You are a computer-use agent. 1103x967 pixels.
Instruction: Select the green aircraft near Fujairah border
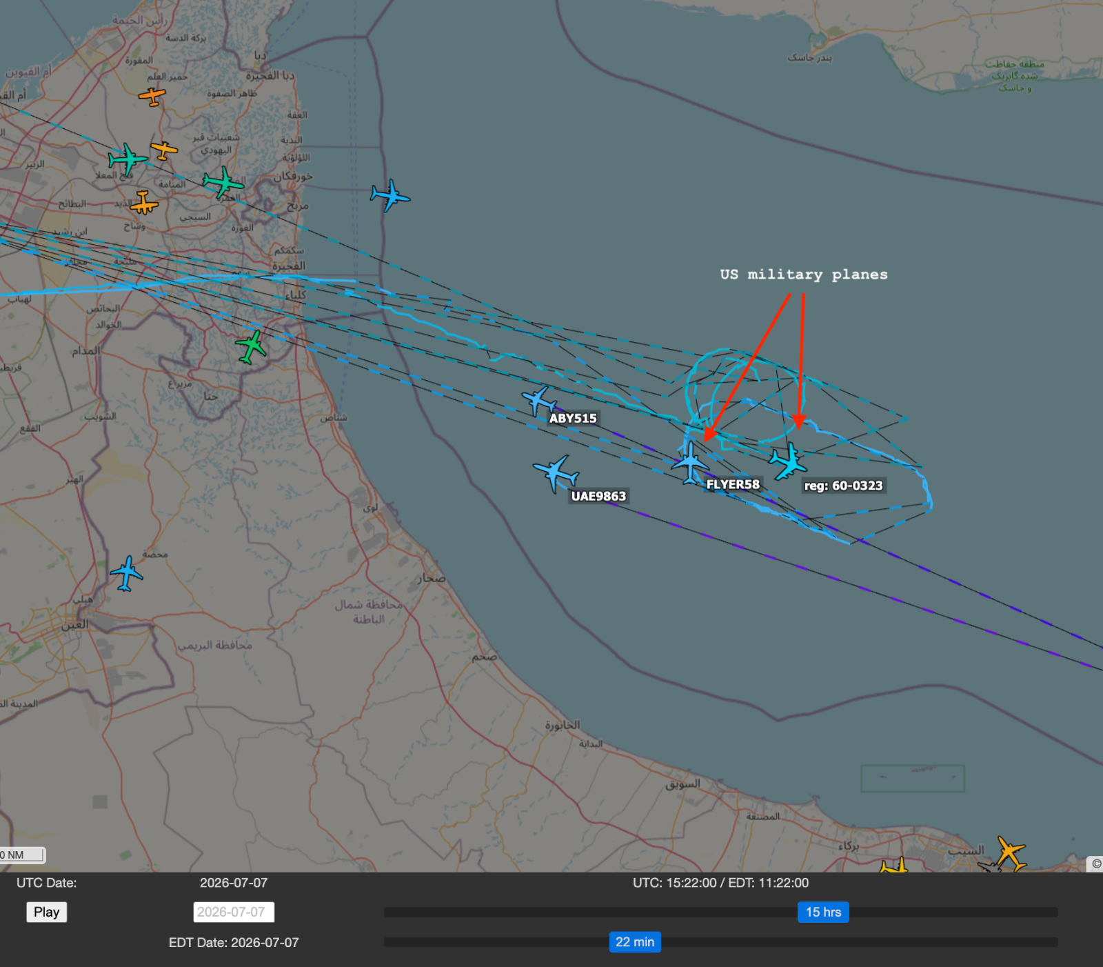point(251,346)
